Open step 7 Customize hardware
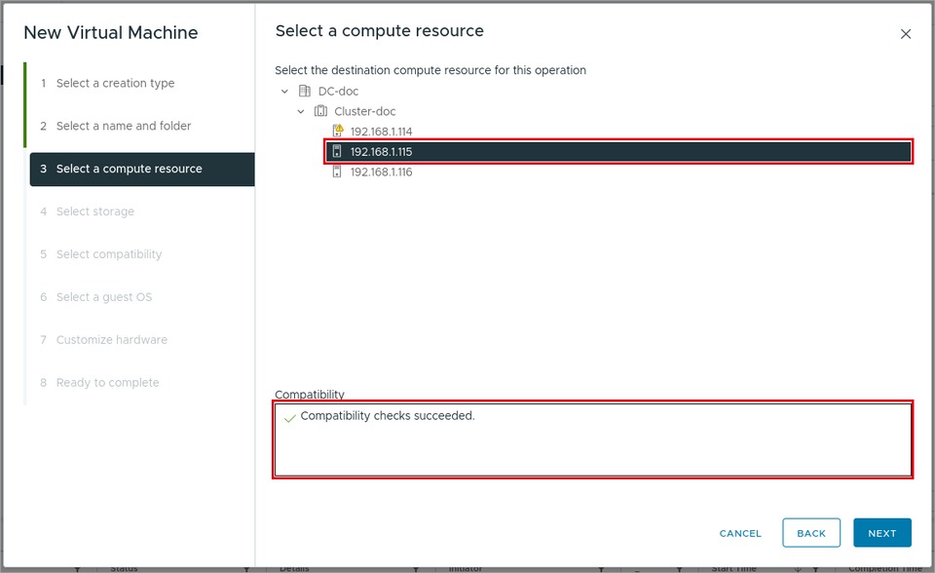The image size is (935, 573). (104, 340)
